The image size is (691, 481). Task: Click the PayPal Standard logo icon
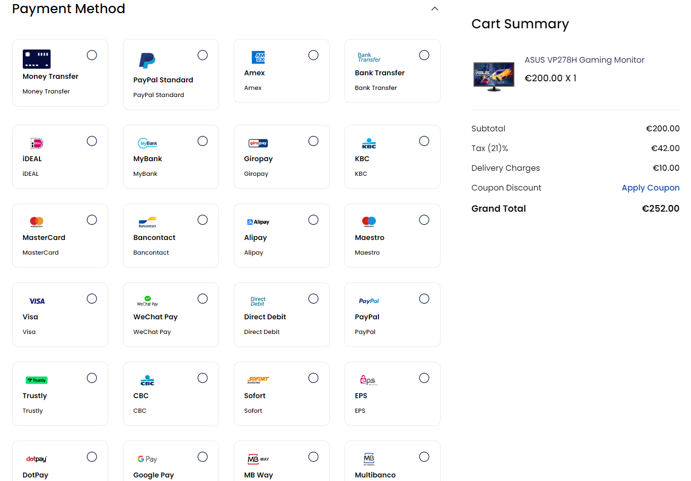tap(147, 61)
